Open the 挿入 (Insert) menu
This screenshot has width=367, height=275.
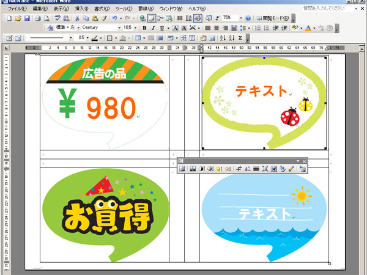pos(81,10)
